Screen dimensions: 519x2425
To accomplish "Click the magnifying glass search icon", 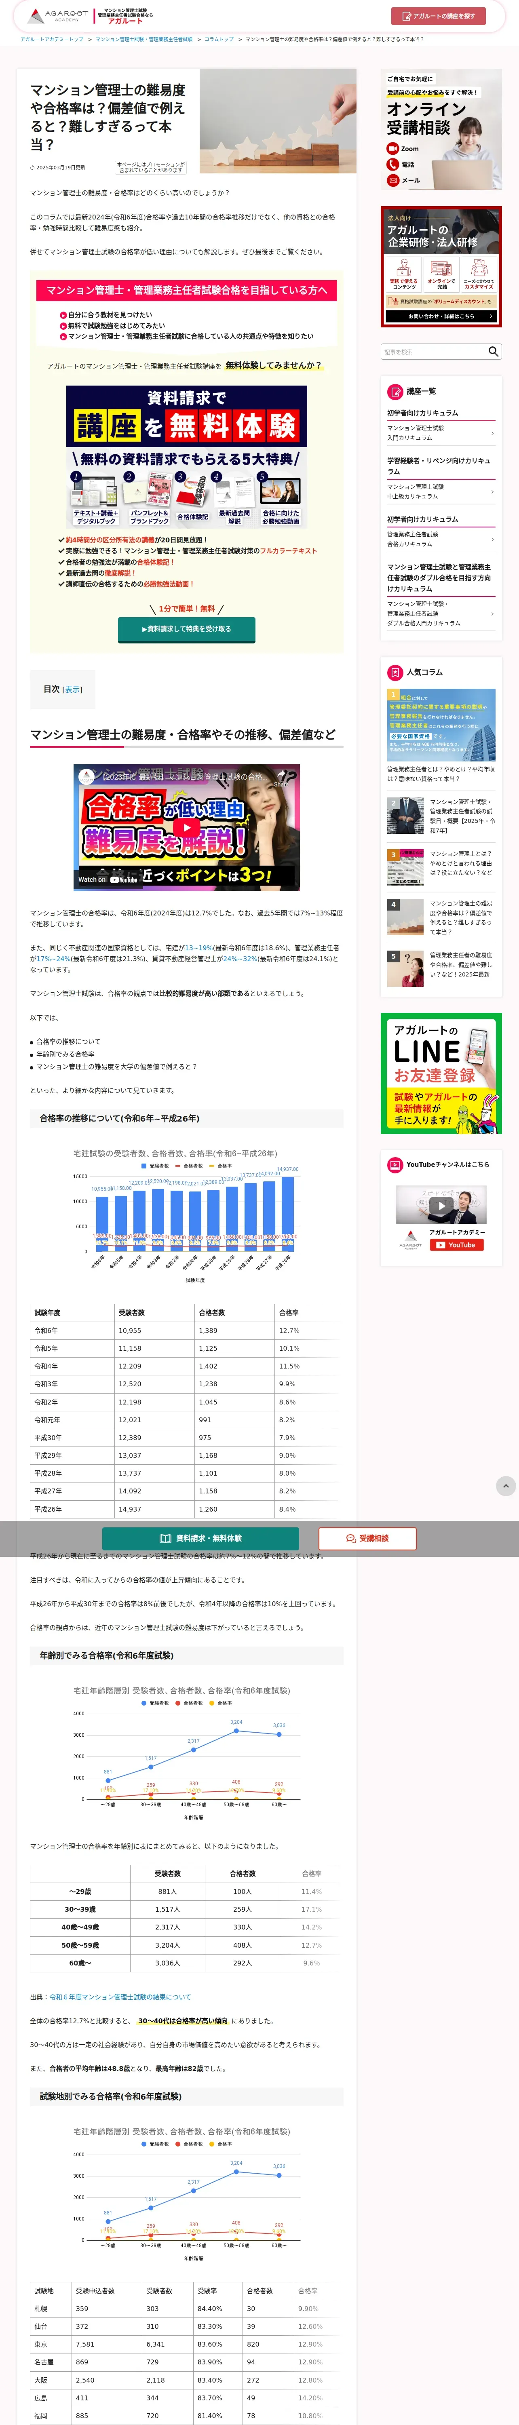I will (494, 351).
